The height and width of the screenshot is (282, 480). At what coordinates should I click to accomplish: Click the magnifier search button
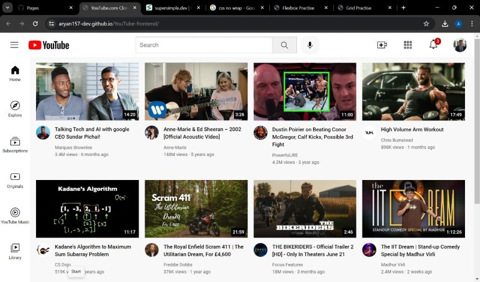[284, 45]
